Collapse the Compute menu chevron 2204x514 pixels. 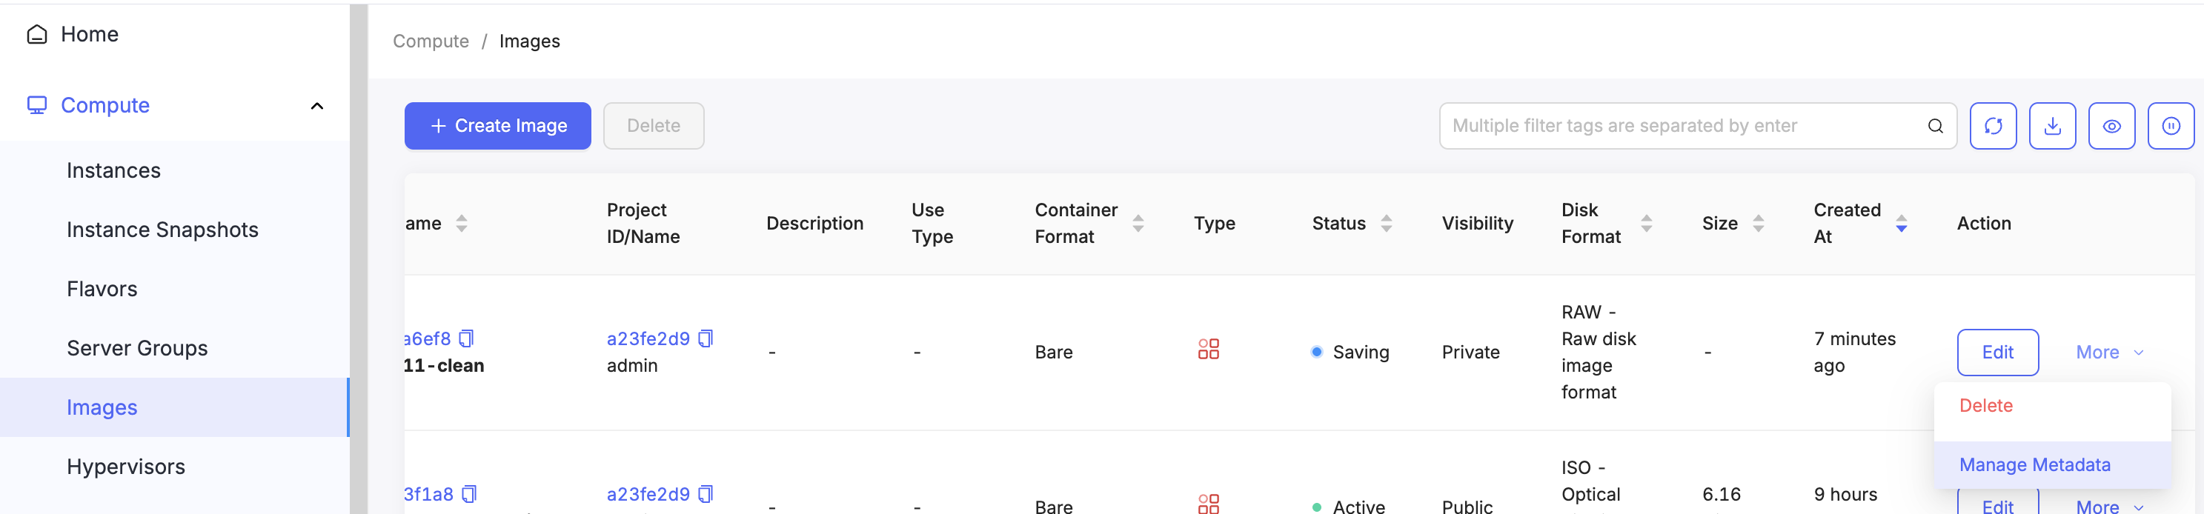coord(316,106)
